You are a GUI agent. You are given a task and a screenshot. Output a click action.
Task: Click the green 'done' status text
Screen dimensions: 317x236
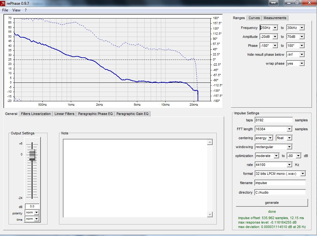(x=272, y=211)
